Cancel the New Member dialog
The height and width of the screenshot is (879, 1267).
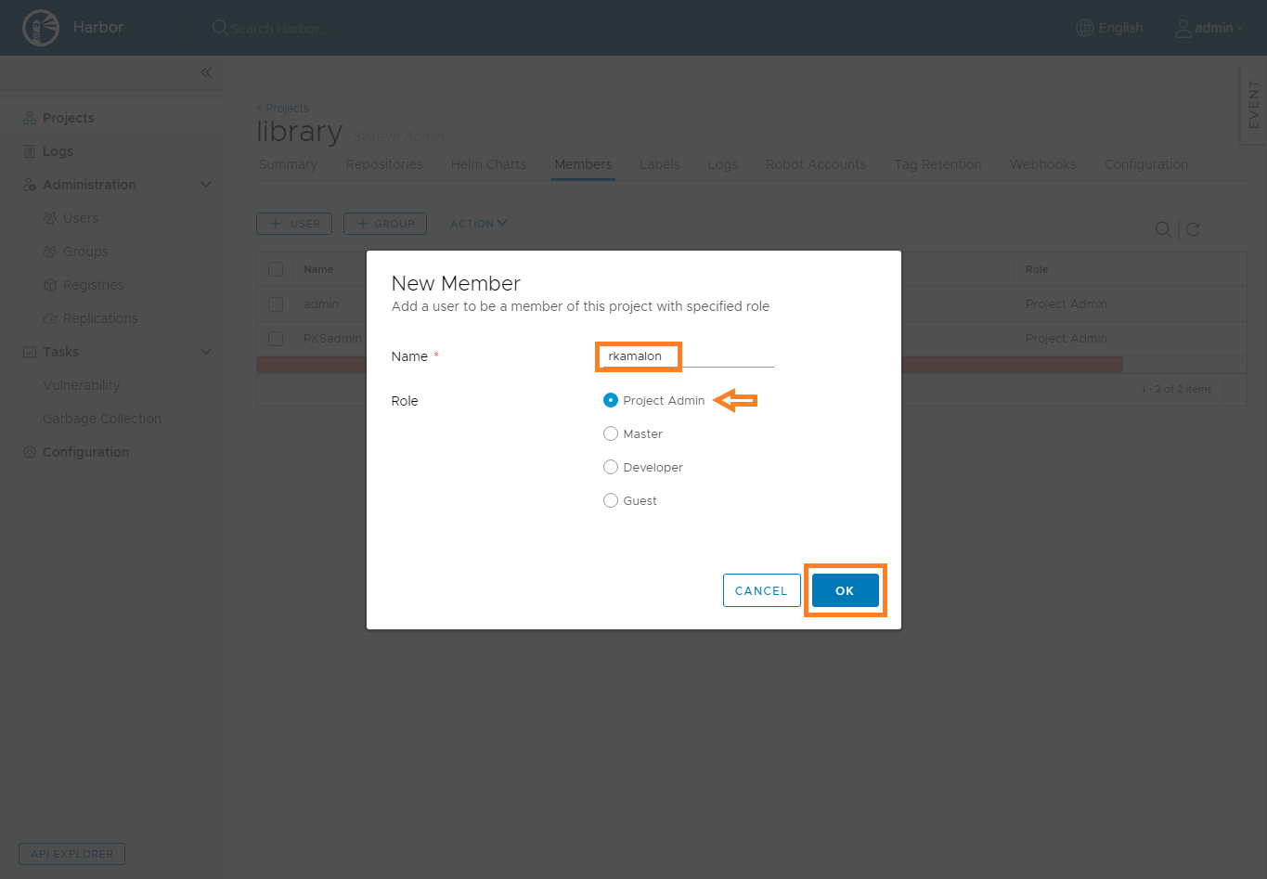(761, 590)
